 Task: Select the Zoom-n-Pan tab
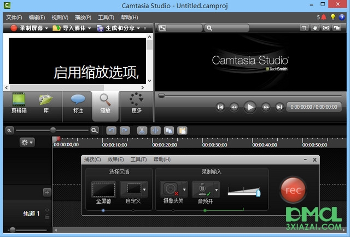coord(105,106)
